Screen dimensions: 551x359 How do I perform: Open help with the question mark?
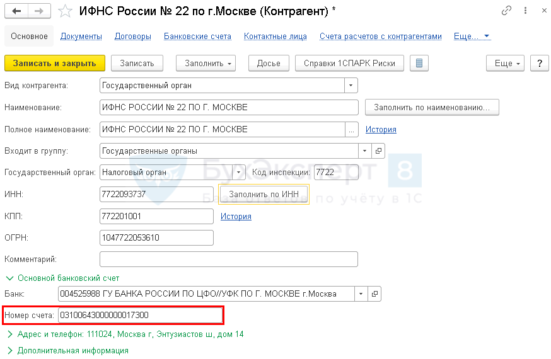tap(539, 63)
